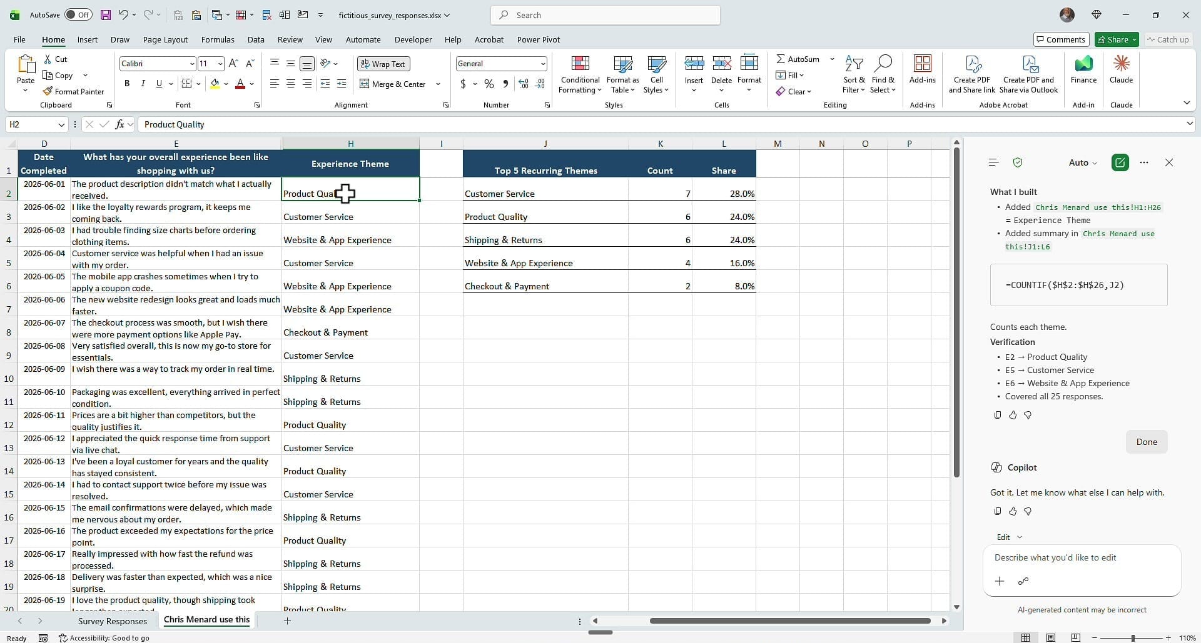
Task: Open Sort & Filter options
Action: coord(854,75)
